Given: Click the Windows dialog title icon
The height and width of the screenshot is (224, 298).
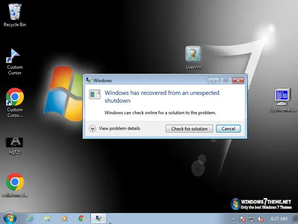Looking at the screenshot, I should [89, 80].
